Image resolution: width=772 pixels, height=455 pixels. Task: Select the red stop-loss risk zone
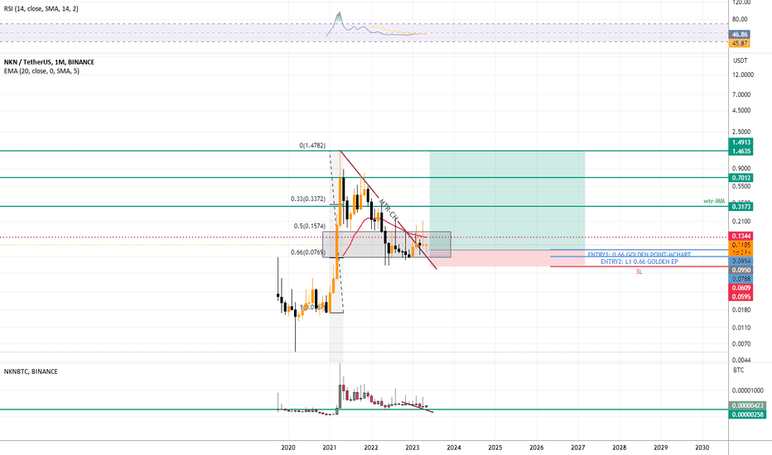[507, 258]
